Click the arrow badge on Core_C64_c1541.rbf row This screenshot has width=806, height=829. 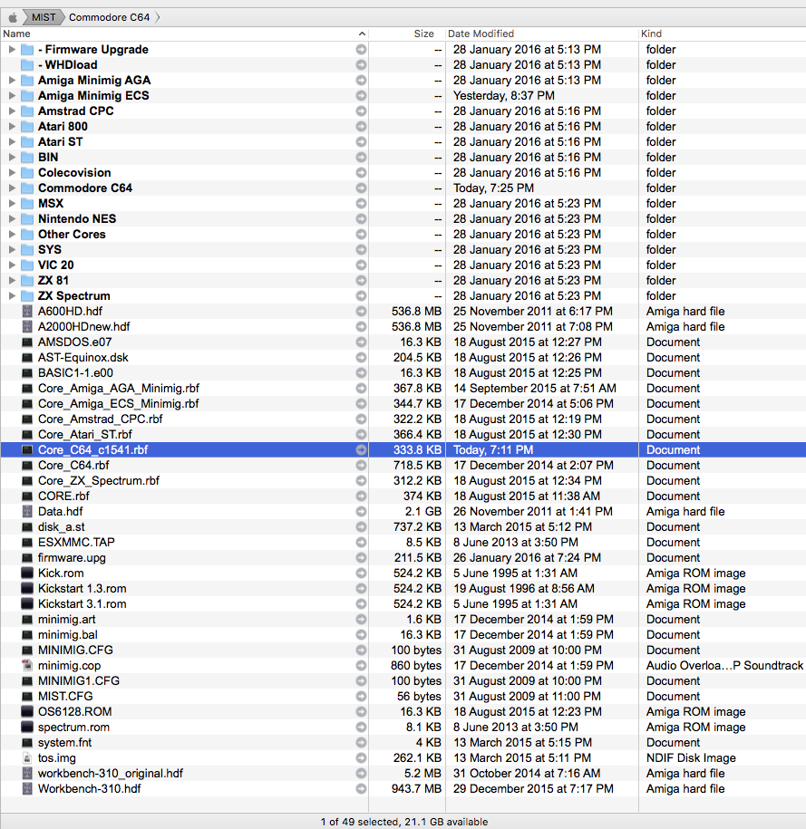pos(361,450)
